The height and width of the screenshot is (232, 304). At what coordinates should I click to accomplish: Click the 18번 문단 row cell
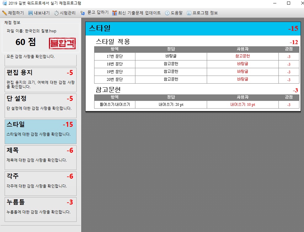point(115,64)
